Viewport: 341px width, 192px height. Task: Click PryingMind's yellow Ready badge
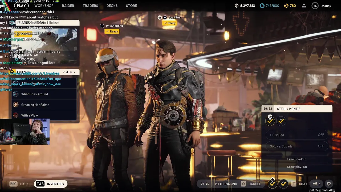[x=112, y=31]
